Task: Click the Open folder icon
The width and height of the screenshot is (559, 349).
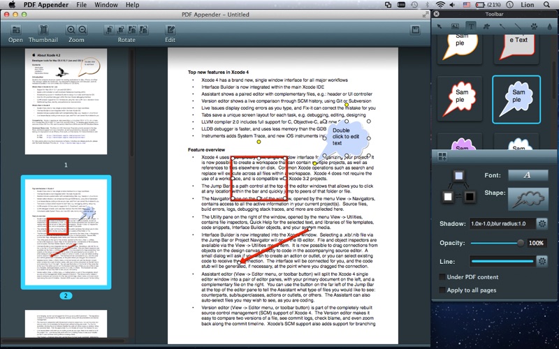Action: [x=15, y=30]
